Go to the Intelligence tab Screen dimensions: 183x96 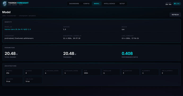tap(110, 4)
